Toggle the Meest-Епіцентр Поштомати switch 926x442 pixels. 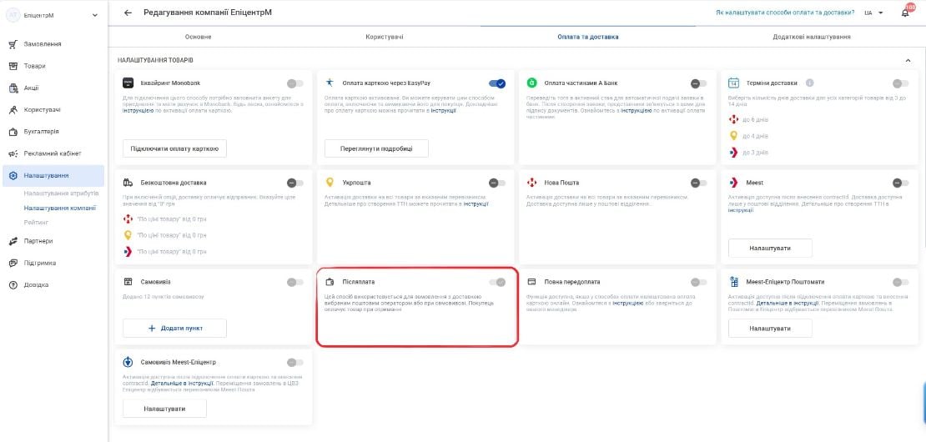pyautogui.click(x=901, y=282)
